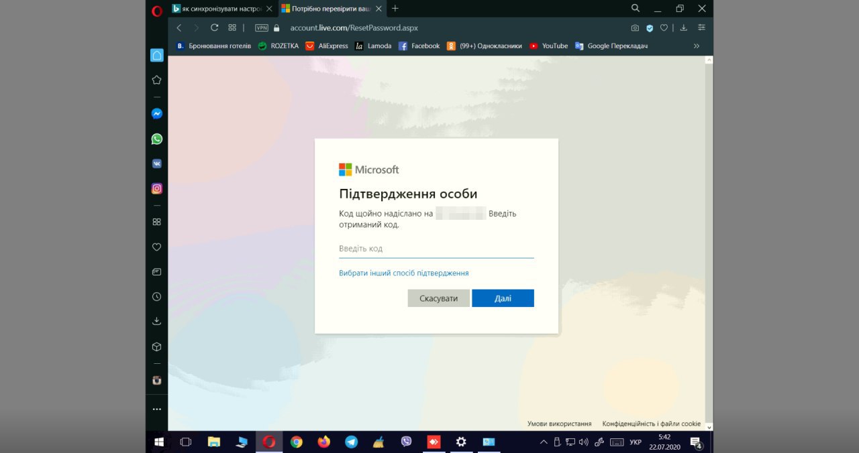859x453 pixels.
Task: Open sidebar bottom Instagram camera icon
Action: (x=156, y=380)
